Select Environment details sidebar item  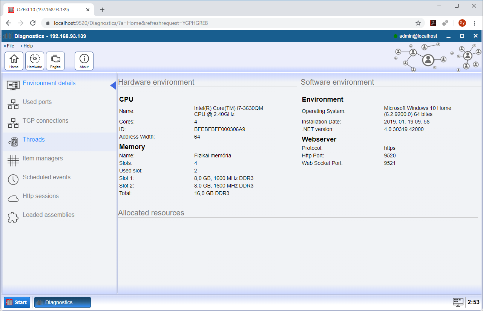49,83
